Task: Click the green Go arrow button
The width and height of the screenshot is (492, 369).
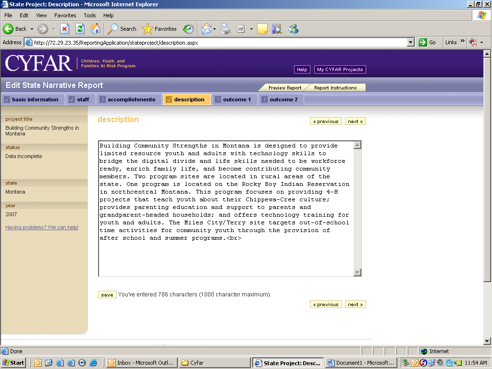Action: click(423, 42)
